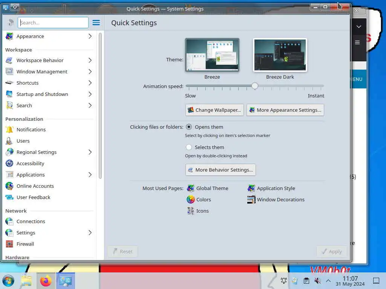Screen dimensions: 386x289
Task: Click the Applications grid icon
Action: [x=9, y=175]
